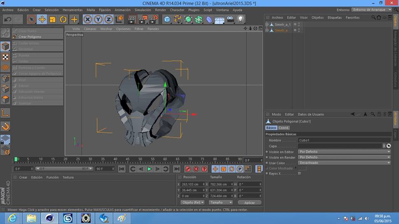Switch to polygons mode icon
This screenshot has width=399, height=224.
[x=5, y=99]
